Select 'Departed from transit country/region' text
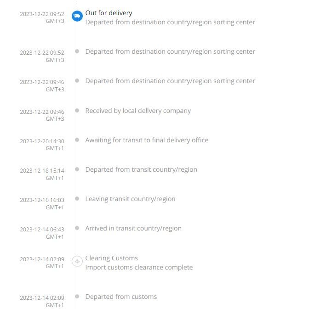332x309 pixels. [x=141, y=169]
